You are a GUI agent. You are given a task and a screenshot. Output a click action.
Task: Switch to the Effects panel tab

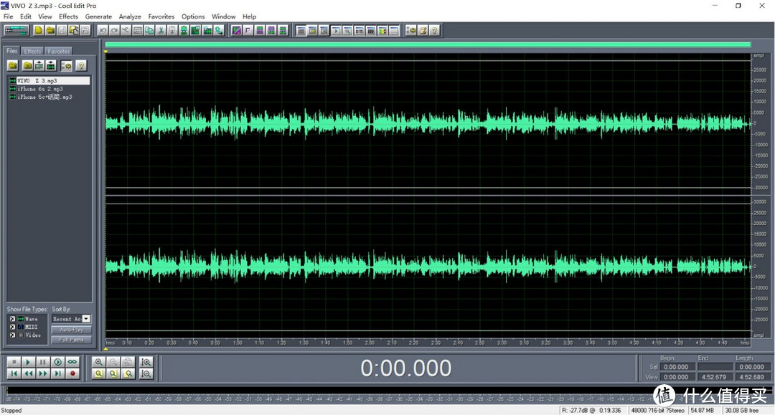tap(32, 52)
